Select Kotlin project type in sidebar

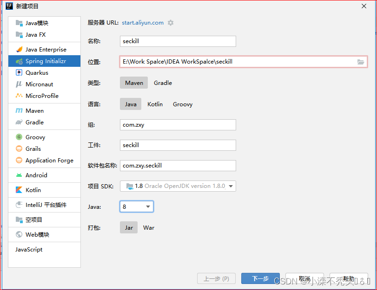pos(45,190)
